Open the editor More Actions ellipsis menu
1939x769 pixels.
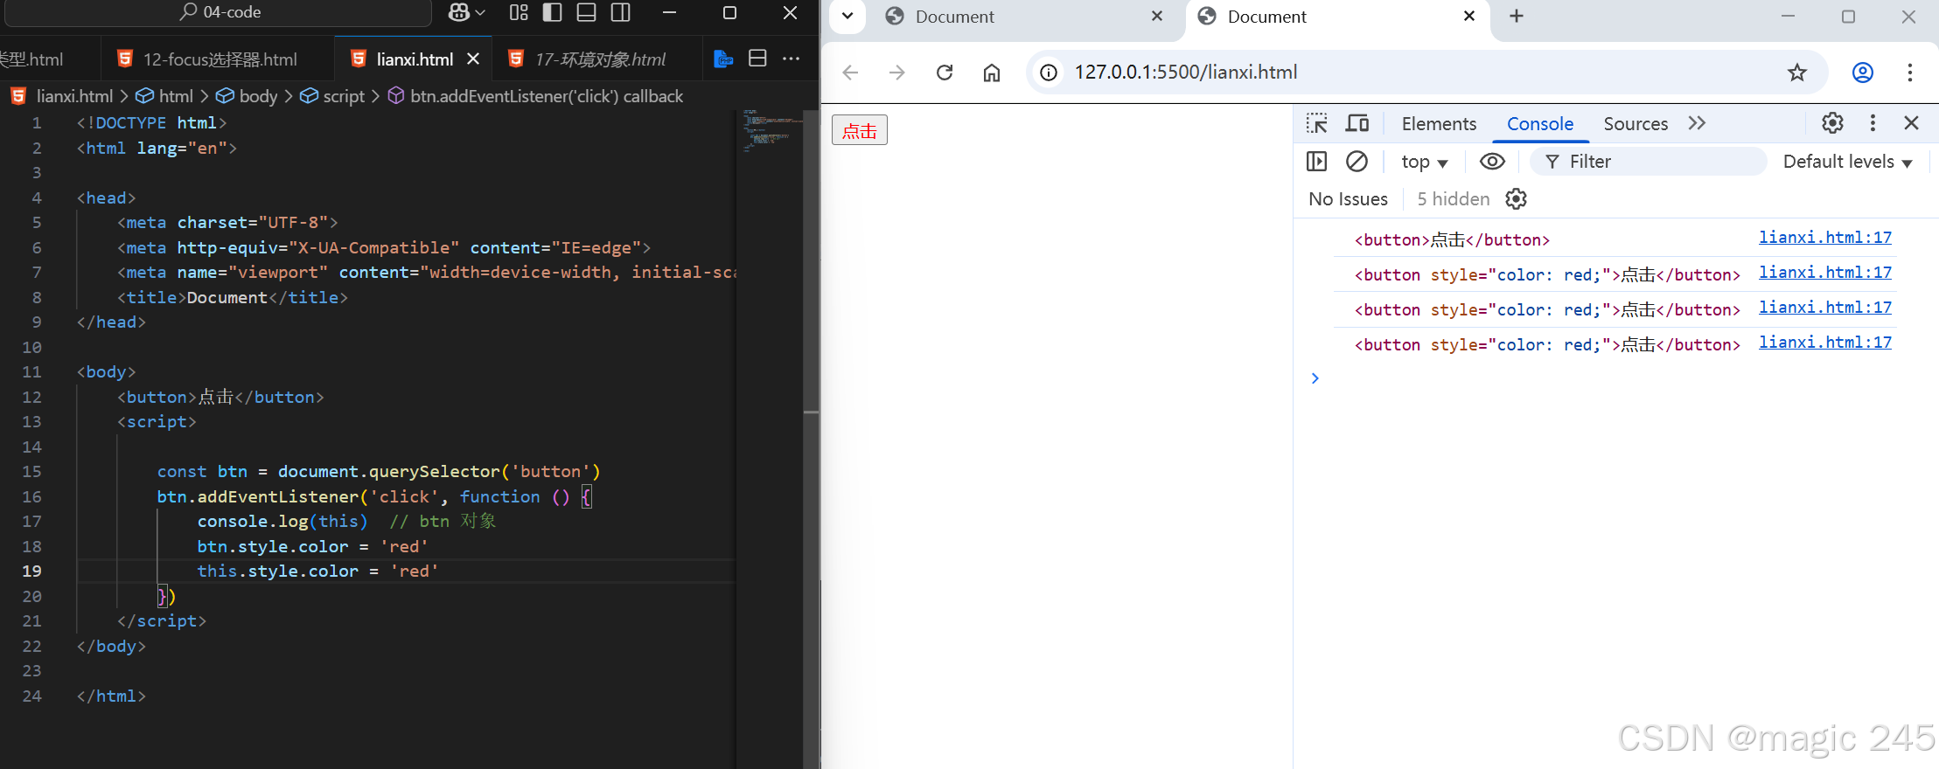point(791,59)
